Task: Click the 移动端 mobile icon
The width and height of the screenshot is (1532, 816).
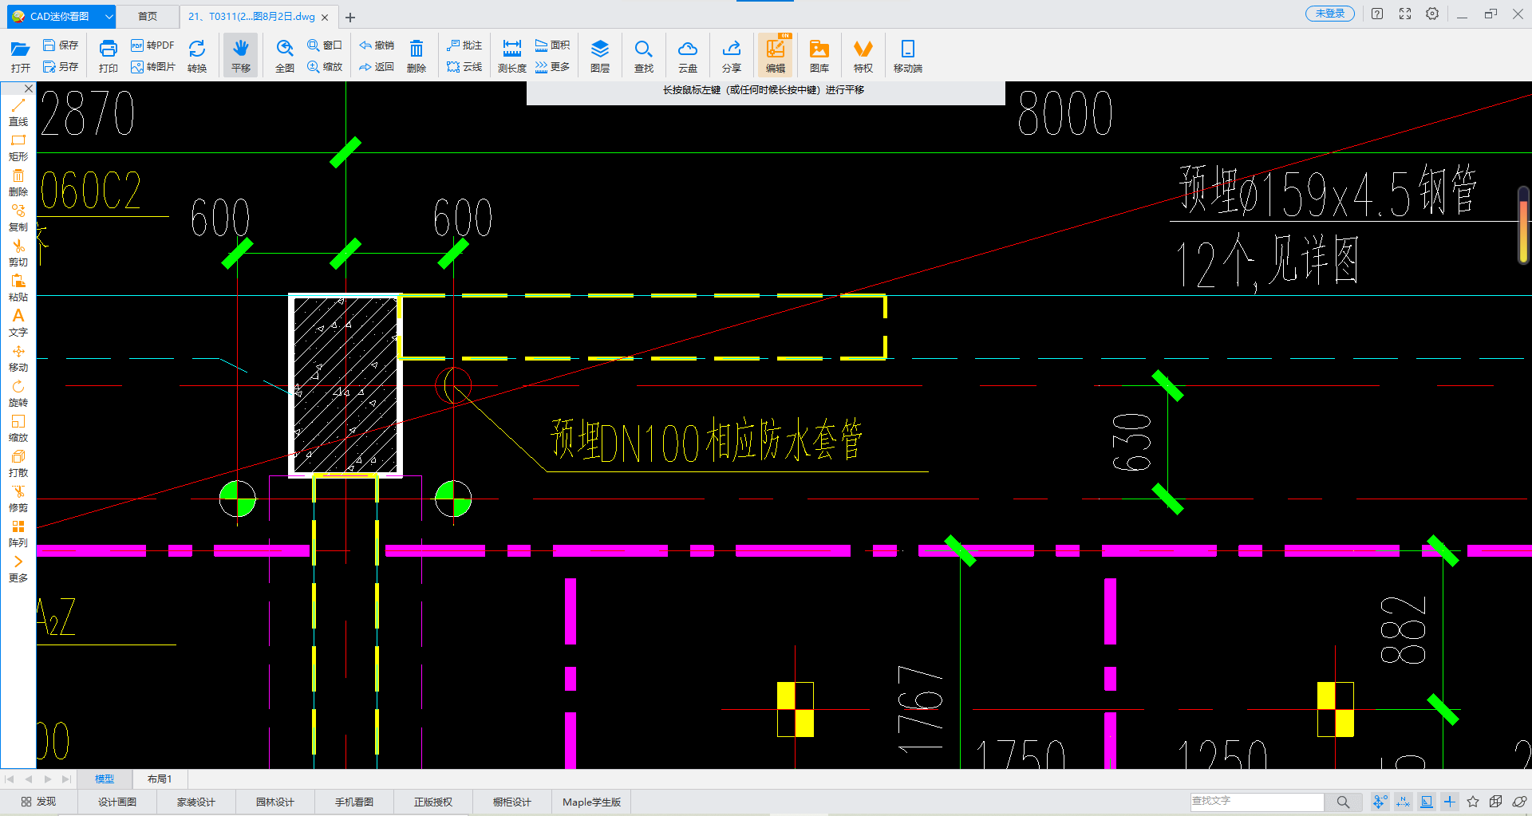Action: [x=908, y=56]
